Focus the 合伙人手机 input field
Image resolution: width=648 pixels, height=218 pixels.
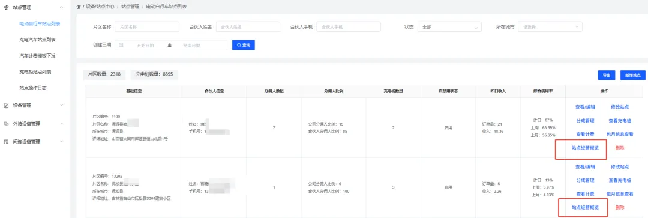click(x=349, y=27)
